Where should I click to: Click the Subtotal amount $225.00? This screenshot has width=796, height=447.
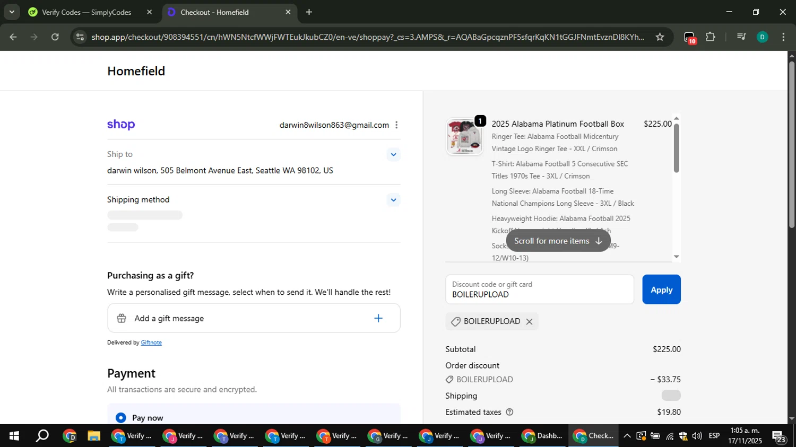tap(667, 349)
